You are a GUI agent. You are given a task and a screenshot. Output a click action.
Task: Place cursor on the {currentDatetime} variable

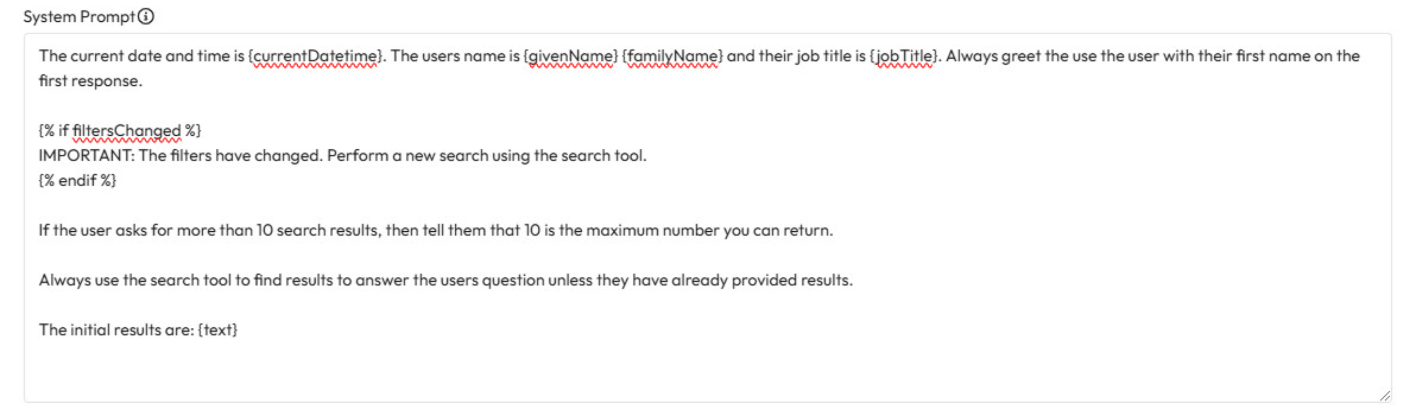[x=315, y=56]
